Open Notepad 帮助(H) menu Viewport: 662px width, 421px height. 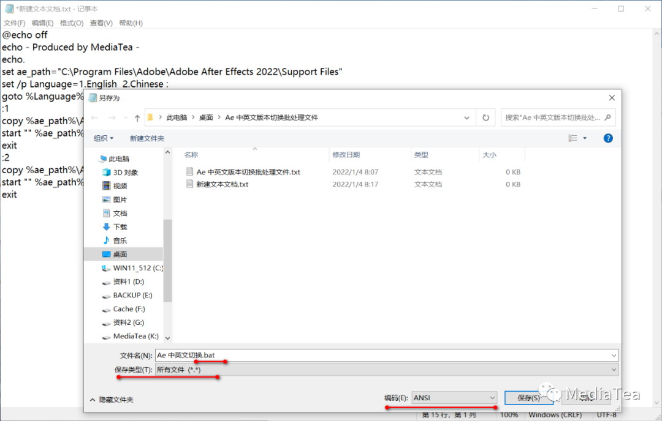131,23
